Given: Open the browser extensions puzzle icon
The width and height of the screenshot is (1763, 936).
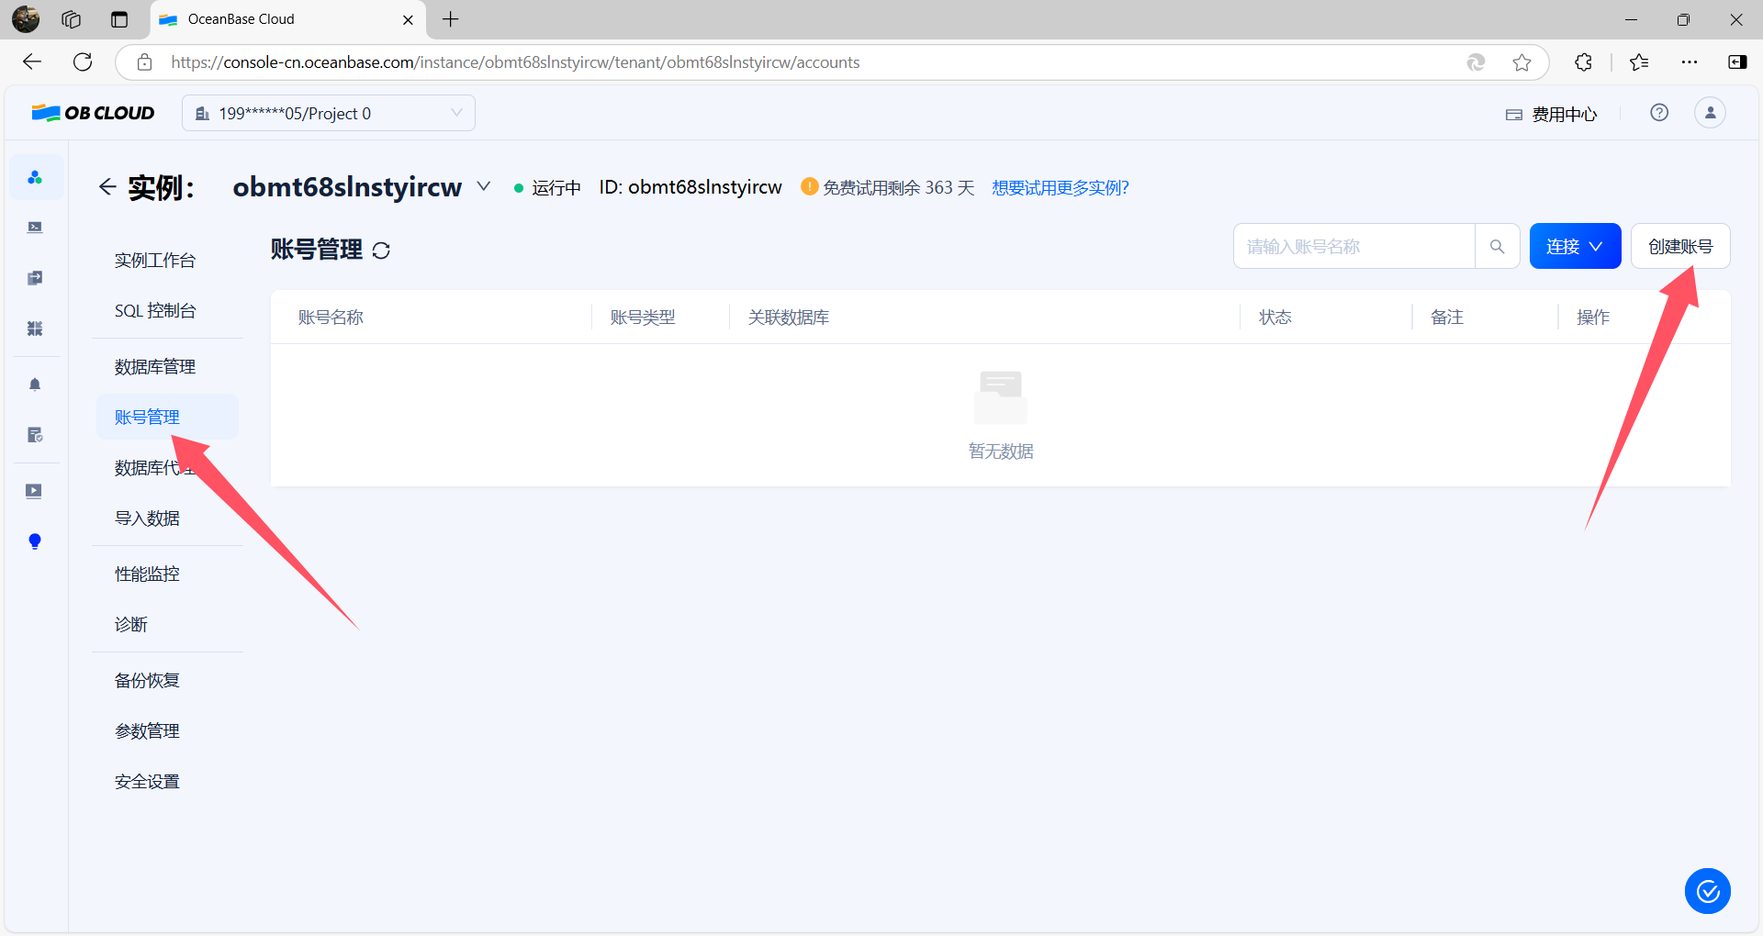Looking at the screenshot, I should 1584,62.
